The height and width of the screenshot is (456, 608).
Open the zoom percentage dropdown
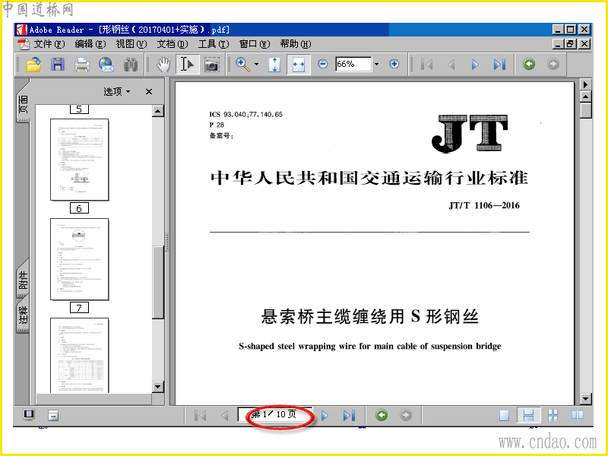(376, 65)
